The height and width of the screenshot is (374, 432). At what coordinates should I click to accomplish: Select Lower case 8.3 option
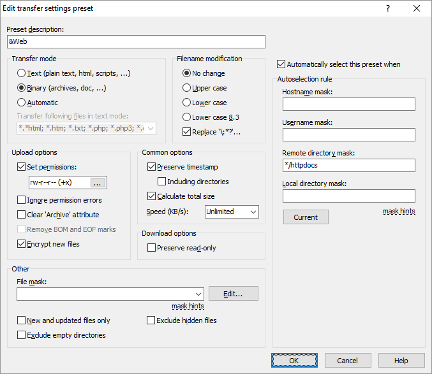(x=187, y=117)
